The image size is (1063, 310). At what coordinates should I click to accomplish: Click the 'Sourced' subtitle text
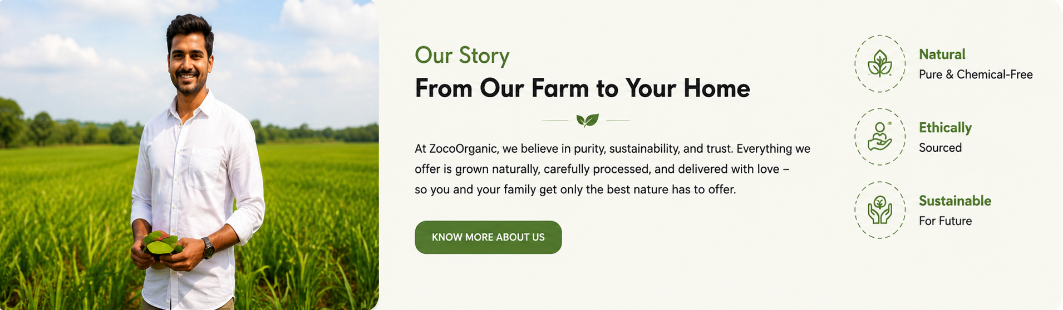[x=940, y=148]
